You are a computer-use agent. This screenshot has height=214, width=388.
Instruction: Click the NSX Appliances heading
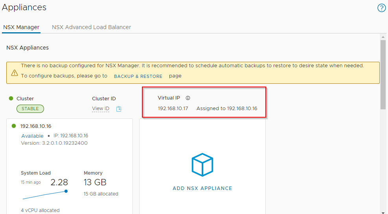[28, 48]
